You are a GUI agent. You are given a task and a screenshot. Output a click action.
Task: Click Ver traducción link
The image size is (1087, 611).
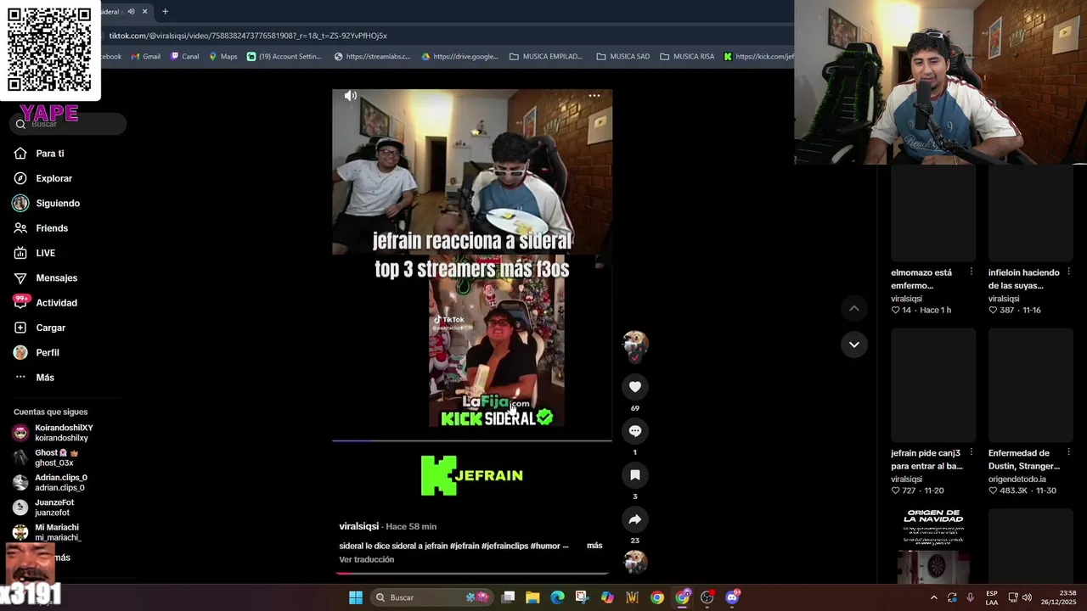pos(367,560)
